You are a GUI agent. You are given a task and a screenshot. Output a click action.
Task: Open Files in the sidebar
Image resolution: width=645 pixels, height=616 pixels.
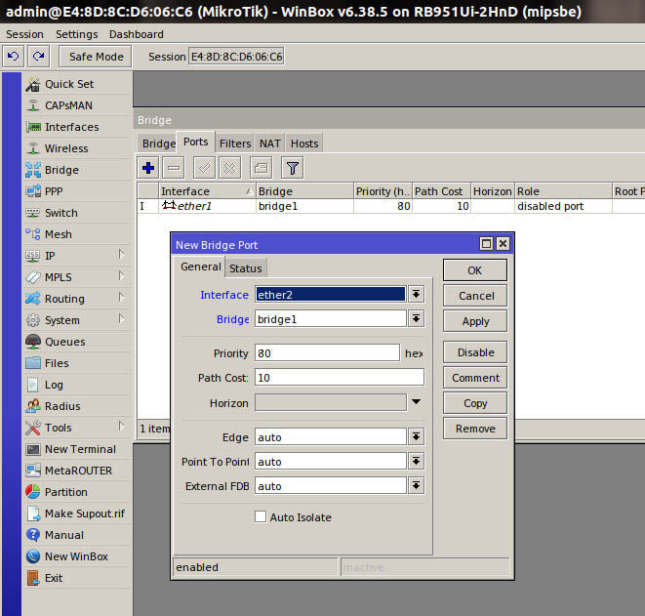click(x=78, y=363)
